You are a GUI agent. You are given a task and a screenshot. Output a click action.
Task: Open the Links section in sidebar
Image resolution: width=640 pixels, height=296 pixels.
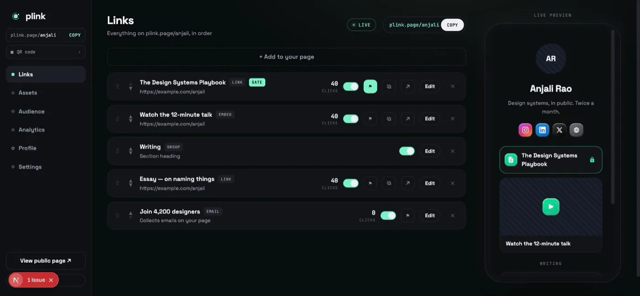46,74
